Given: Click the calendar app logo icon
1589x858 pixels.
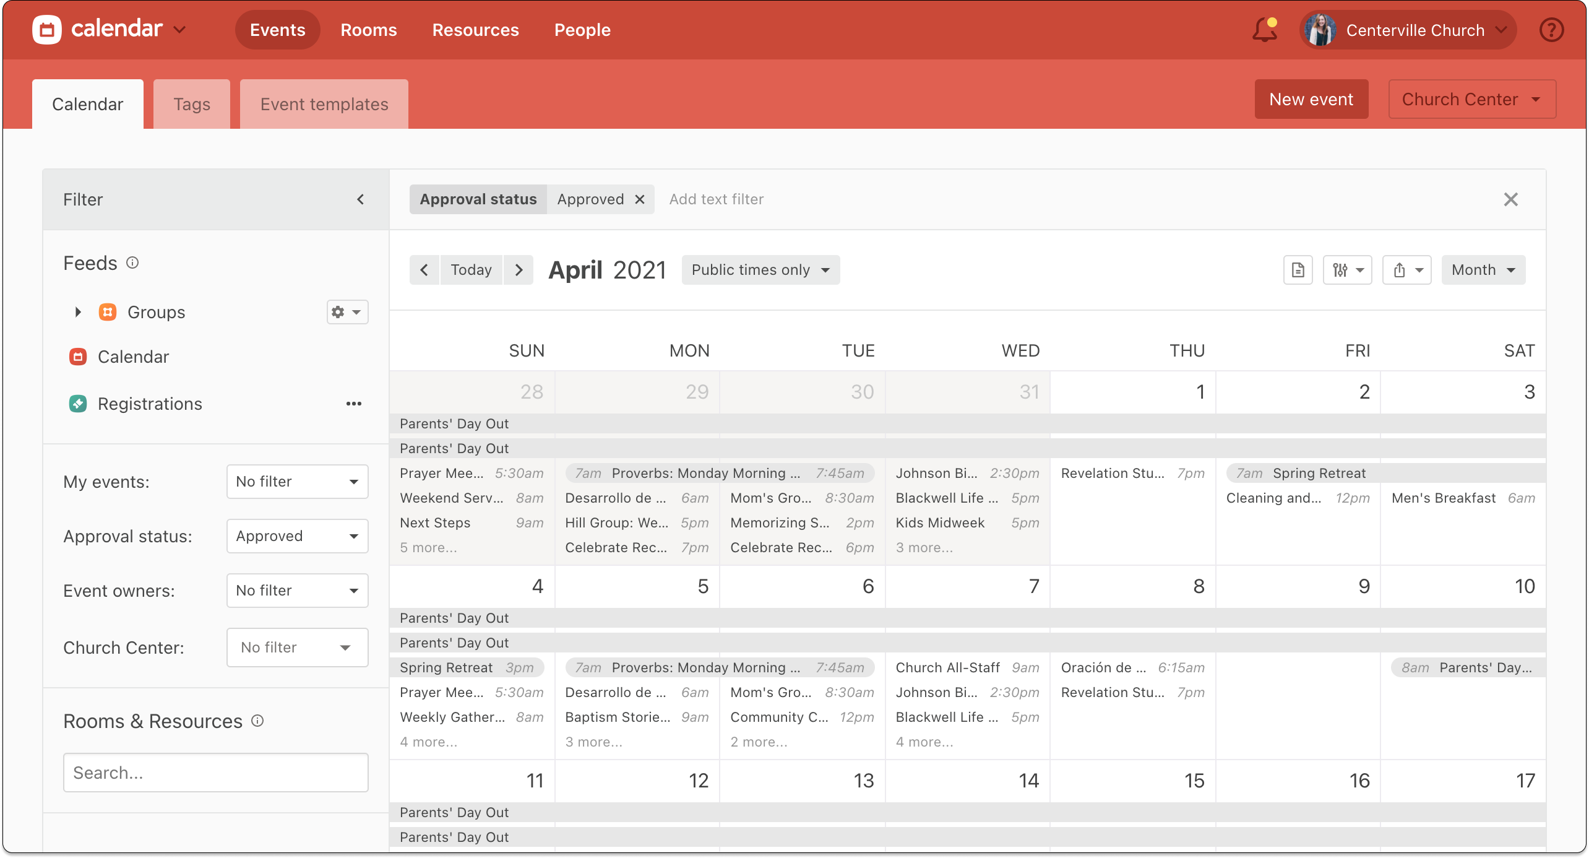Looking at the screenshot, I should [x=46, y=28].
